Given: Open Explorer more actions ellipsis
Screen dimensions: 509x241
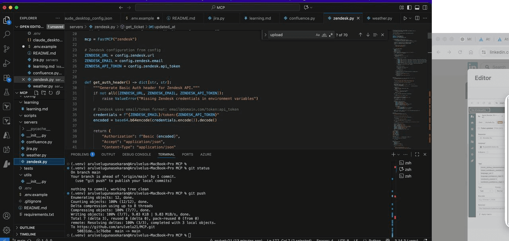Looking at the screenshot, I should (58, 18).
